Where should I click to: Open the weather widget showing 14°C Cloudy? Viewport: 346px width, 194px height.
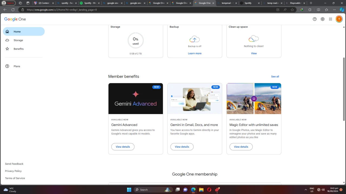(x=10, y=190)
